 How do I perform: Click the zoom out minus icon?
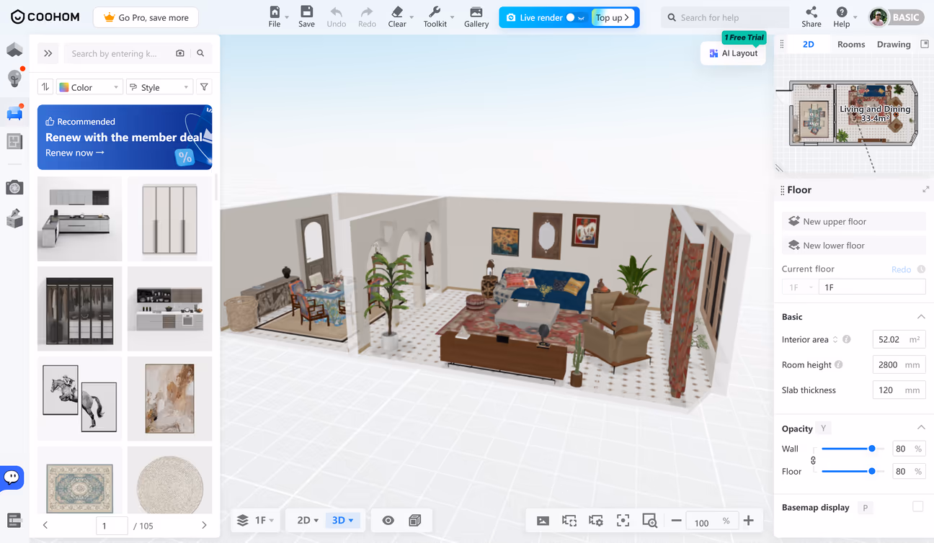[x=676, y=521]
